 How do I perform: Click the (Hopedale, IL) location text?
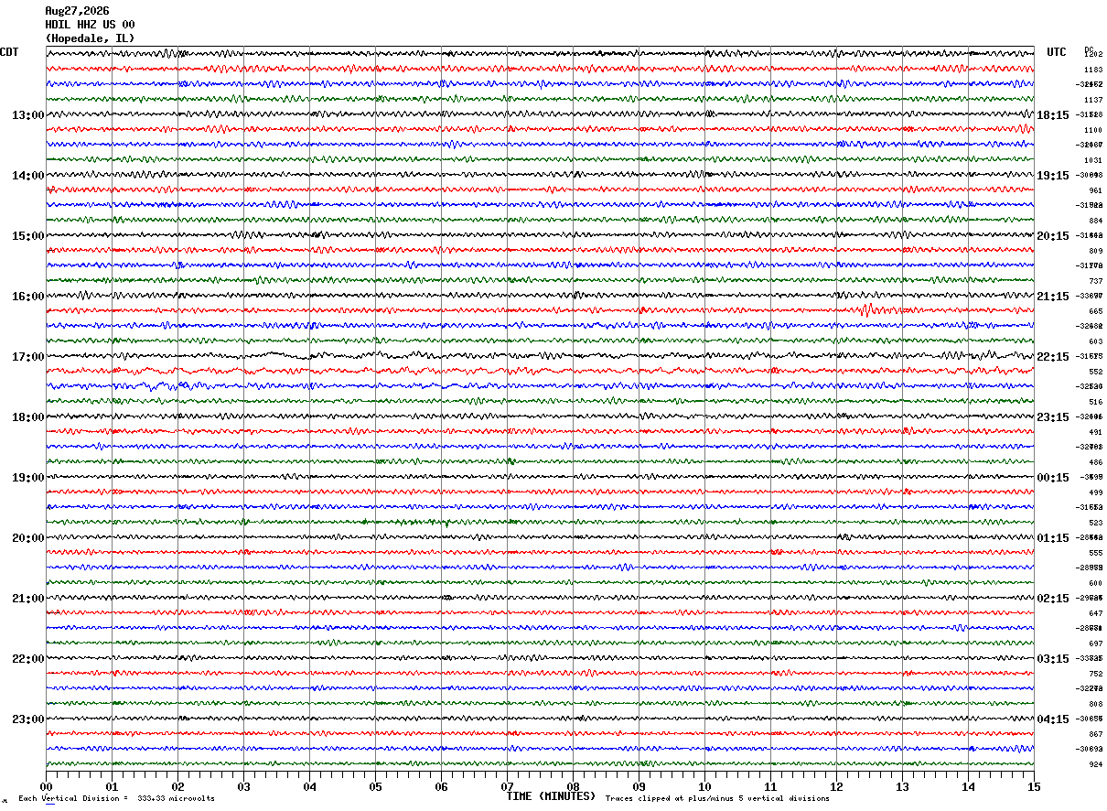pos(90,38)
